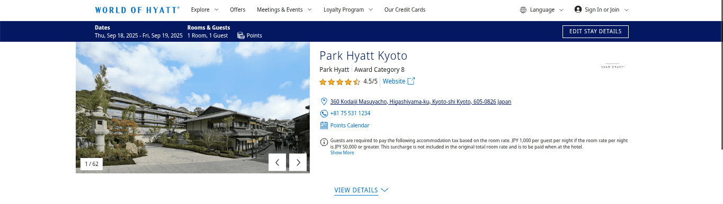The height and width of the screenshot is (204, 723).
Task: Click the map pin location icon
Action: [x=324, y=101]
